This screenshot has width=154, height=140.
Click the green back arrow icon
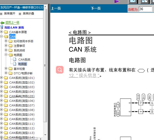(2, 23)
